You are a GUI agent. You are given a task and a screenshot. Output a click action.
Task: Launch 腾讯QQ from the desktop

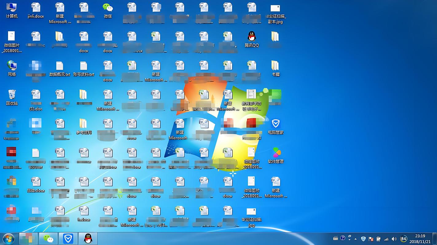pyautogui.click(x=251, y=38)
